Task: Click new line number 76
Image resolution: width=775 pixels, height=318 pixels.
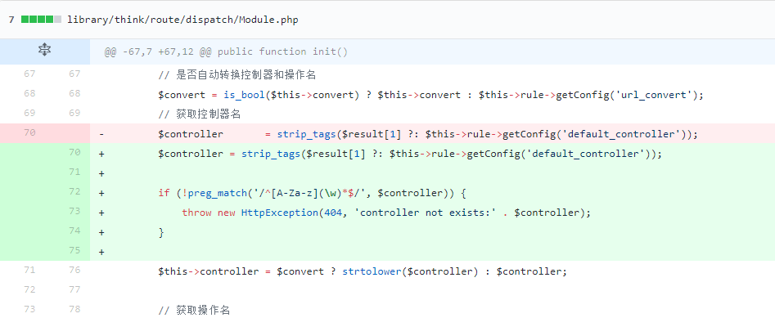Action: [74, 270]
